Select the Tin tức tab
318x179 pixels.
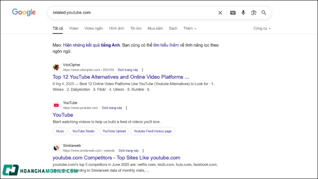[136, 28]
